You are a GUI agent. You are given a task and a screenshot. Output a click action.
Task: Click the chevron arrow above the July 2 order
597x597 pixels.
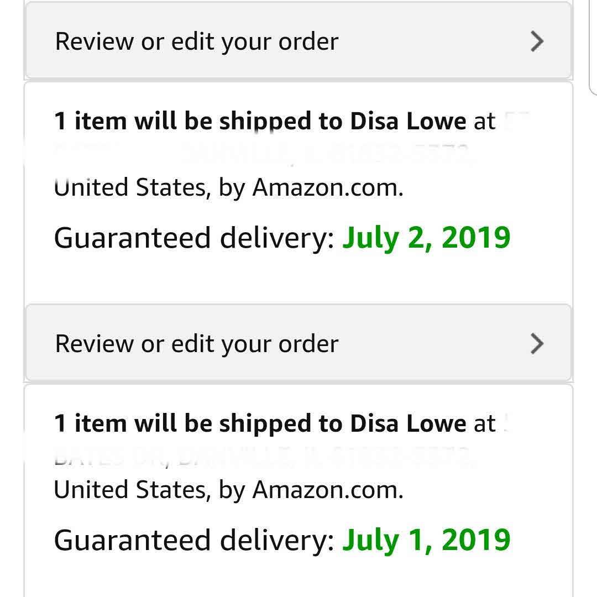[x=537, y=41]
